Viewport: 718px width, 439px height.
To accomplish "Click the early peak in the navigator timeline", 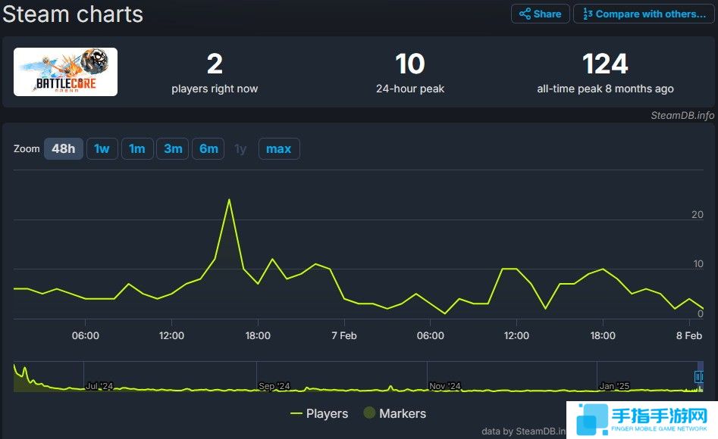I will pos(24,371).
